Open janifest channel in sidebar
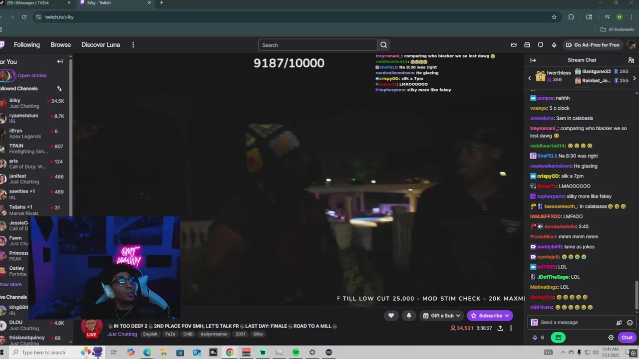The image size is (639, 359). point(35,179)
